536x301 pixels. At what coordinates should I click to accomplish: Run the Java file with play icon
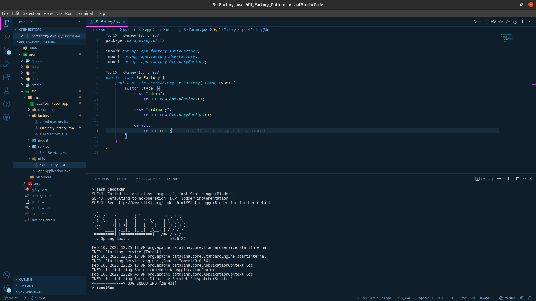[475, 22]
